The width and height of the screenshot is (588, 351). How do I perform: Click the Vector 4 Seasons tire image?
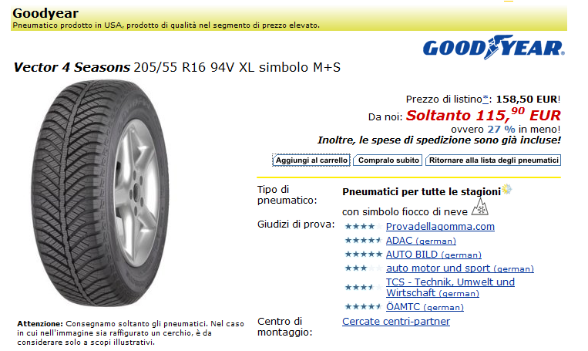(x=100, y=193)
